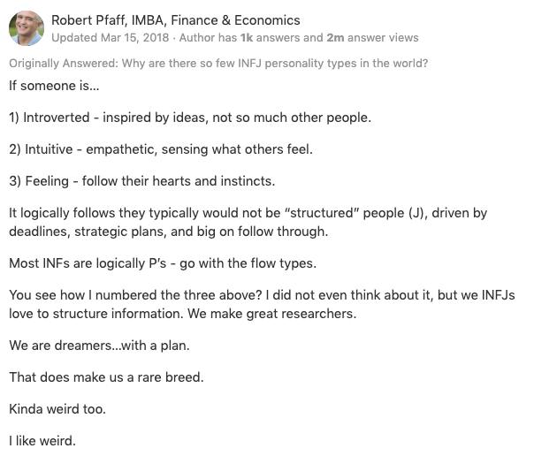Click the IMBA, Finance & Economics credential
The height and width of the screenshot is (456, 557).
(x=216, y=20)
